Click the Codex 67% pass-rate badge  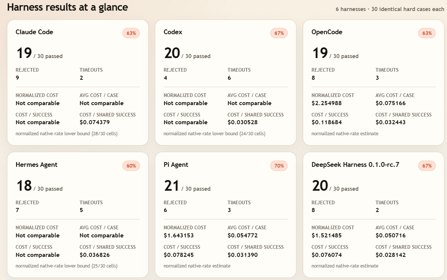[279, 33]
